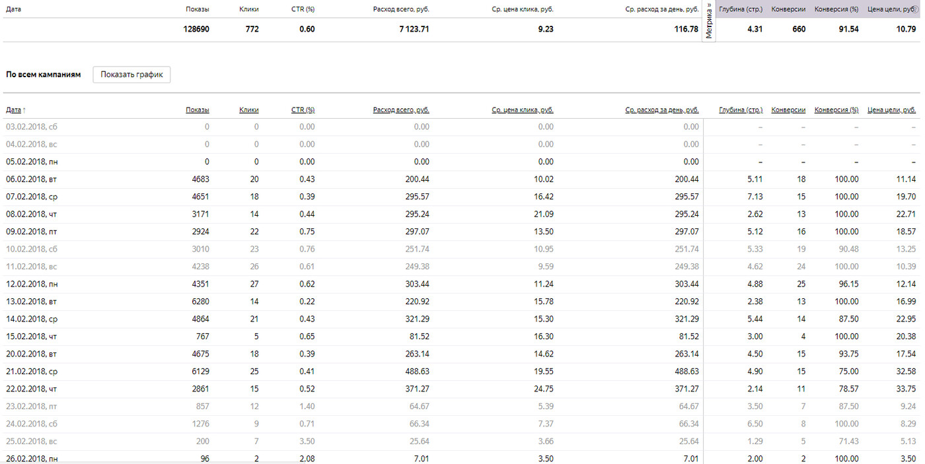Screen dimensions: 925x464
Task: Sort by Глубина (стр.) header link
Action: 740,110
